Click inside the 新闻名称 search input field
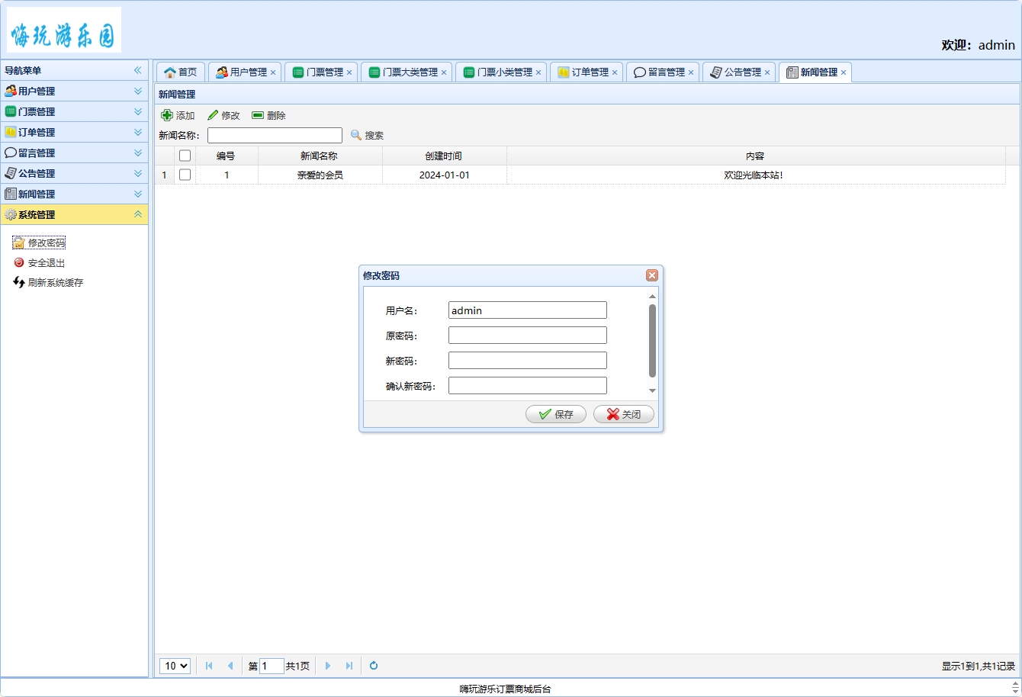 point(275,135)
